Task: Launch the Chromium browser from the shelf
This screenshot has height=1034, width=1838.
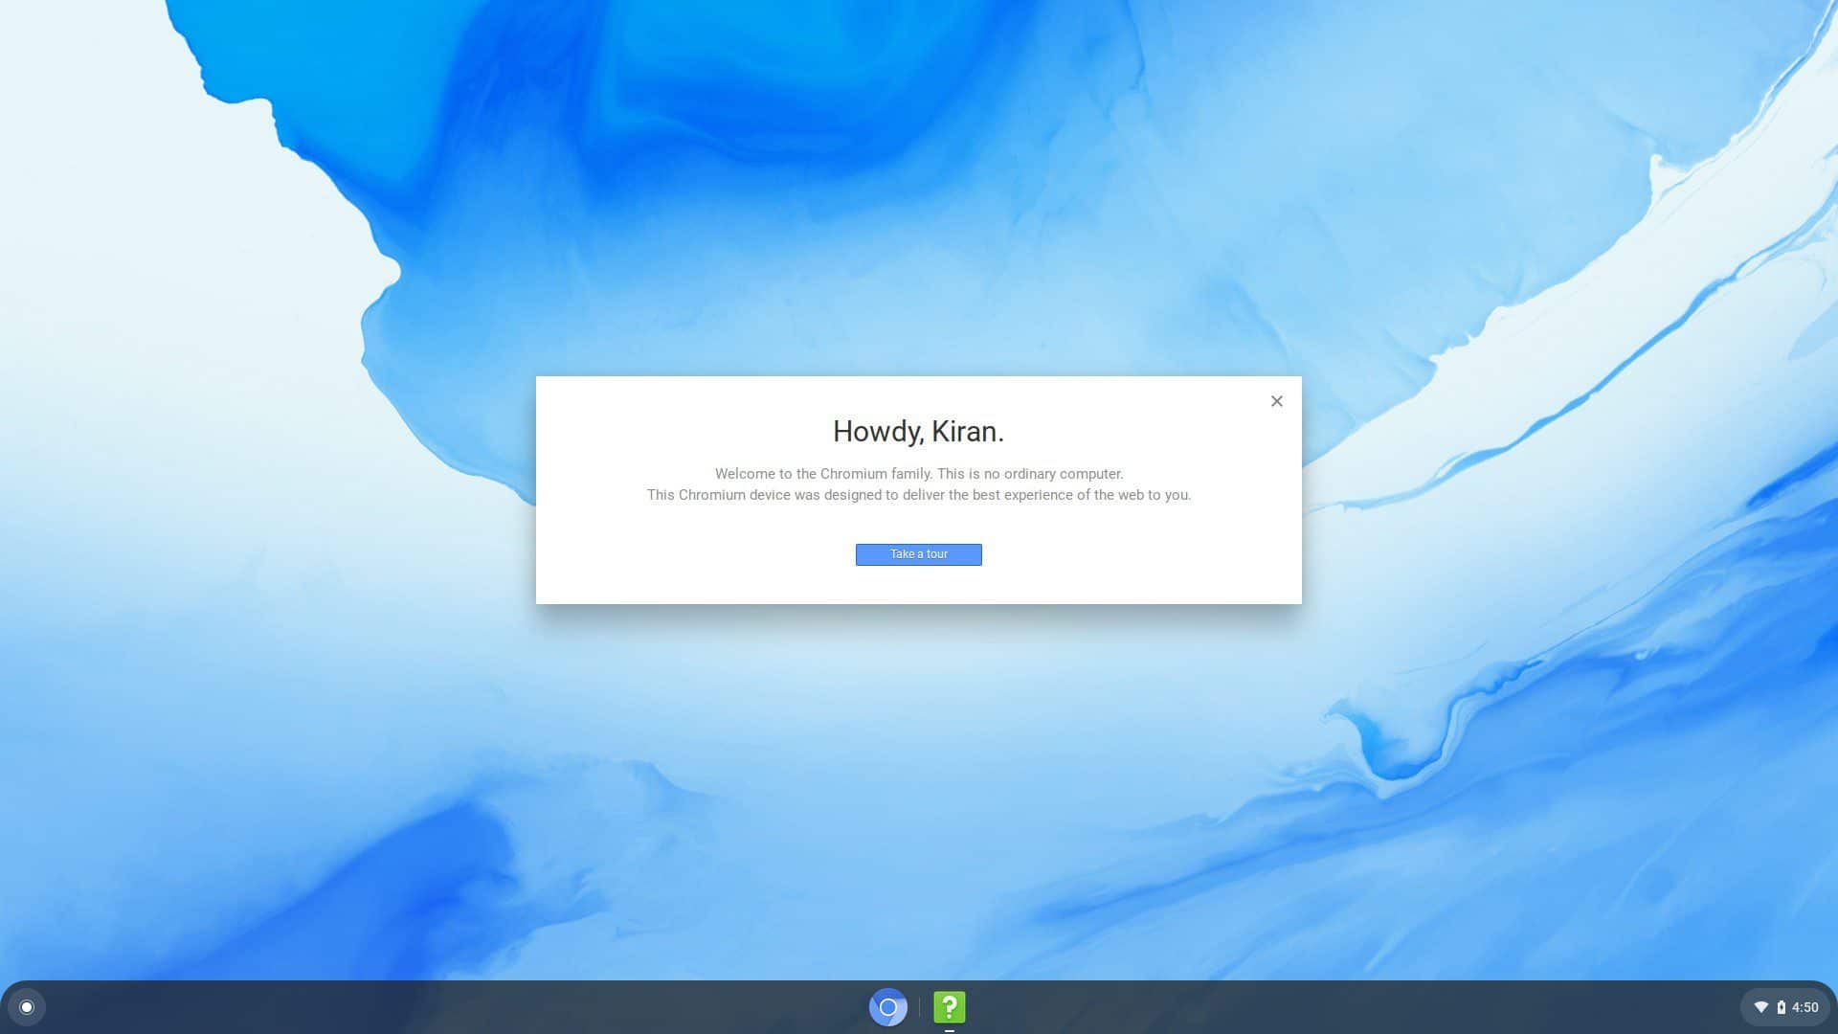Action: (x=887, y=1007)
